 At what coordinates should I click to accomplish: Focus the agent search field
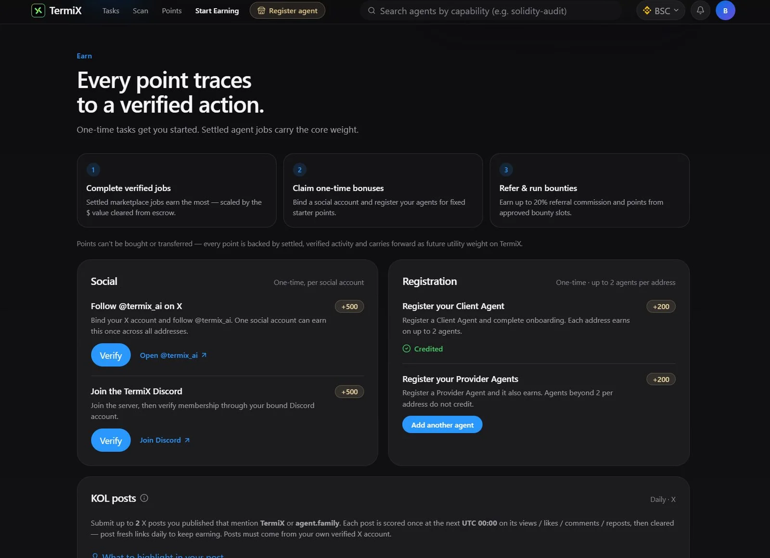point(491,11)
